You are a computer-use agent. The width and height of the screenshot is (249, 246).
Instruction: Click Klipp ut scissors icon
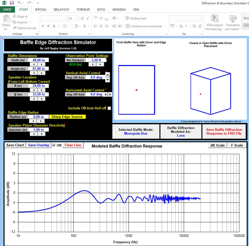click(x=14, y=16)
